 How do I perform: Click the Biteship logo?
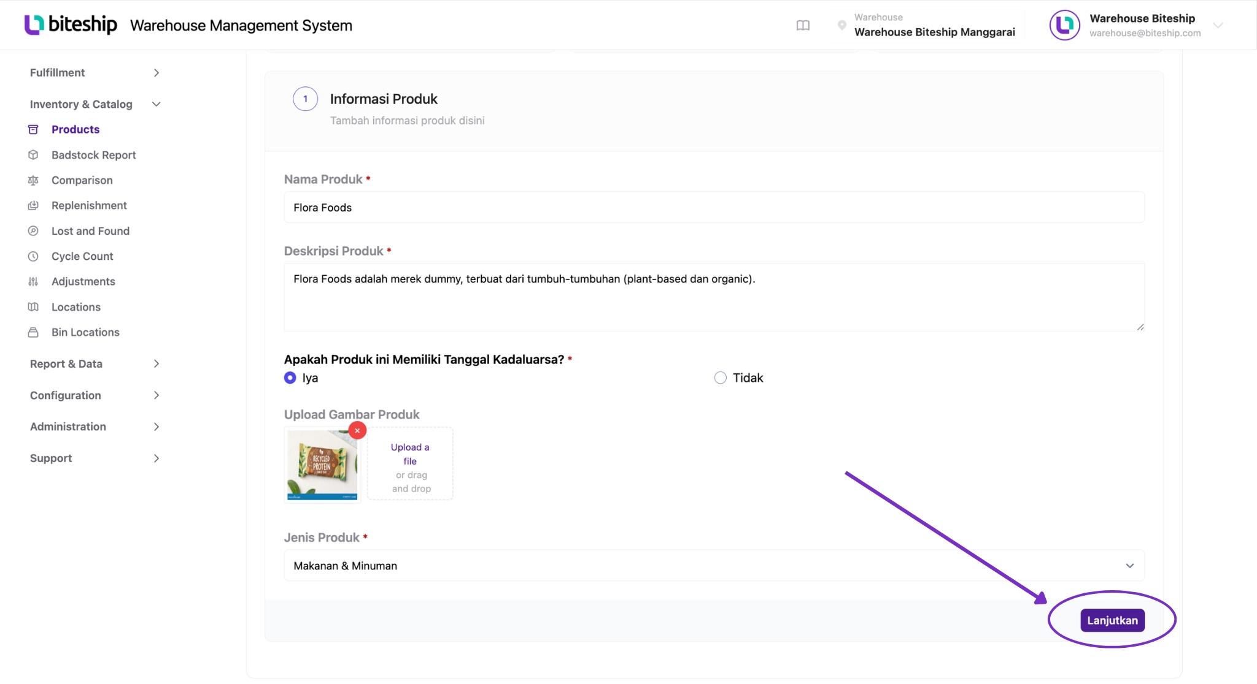click(x=71, y=25)
